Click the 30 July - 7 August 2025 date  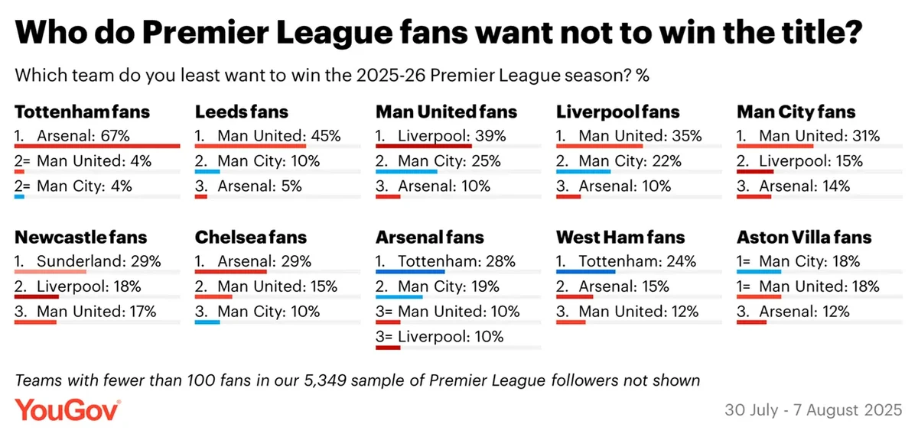coord(814,410)
